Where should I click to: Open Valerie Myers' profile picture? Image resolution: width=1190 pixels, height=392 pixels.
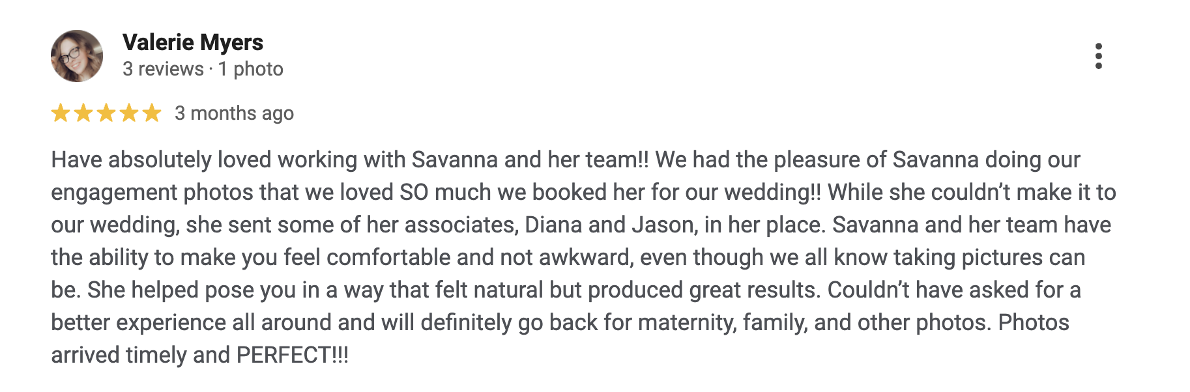tap(77, 56)
